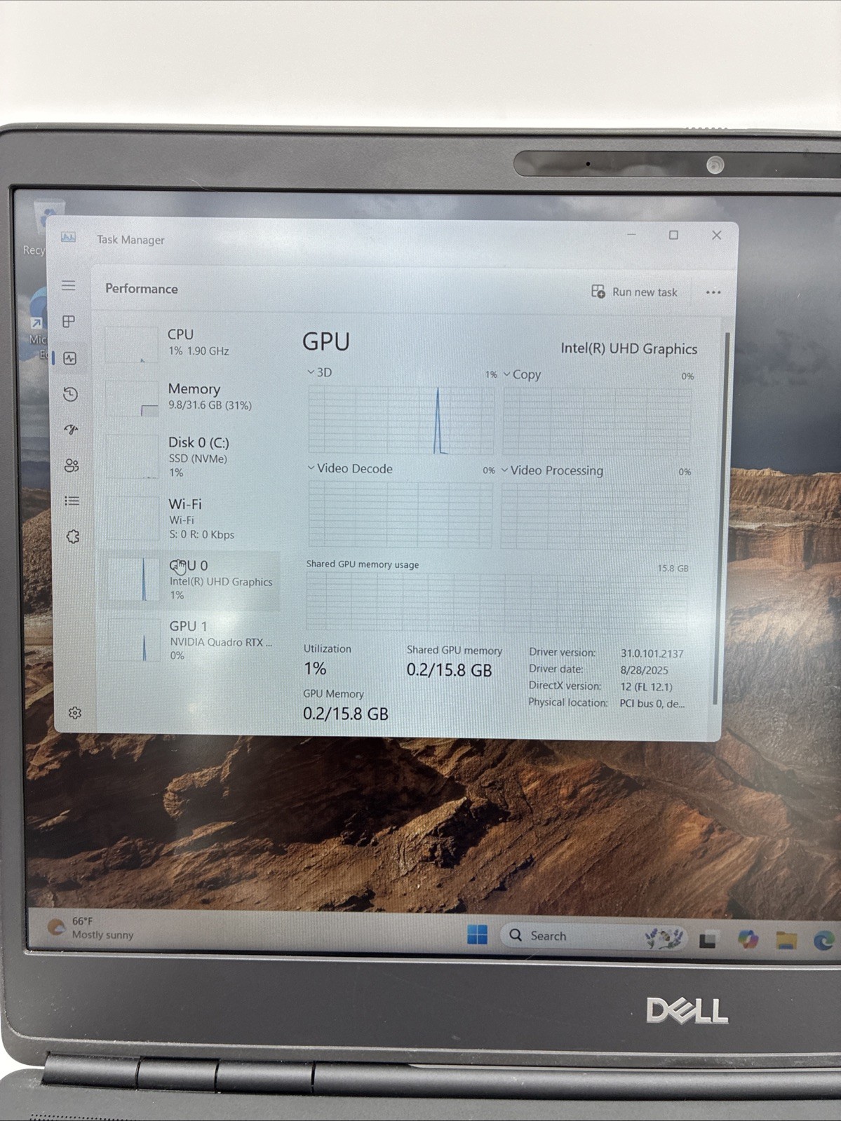
Task: Open the Services page puzzle icon
Action: (72, 536)
